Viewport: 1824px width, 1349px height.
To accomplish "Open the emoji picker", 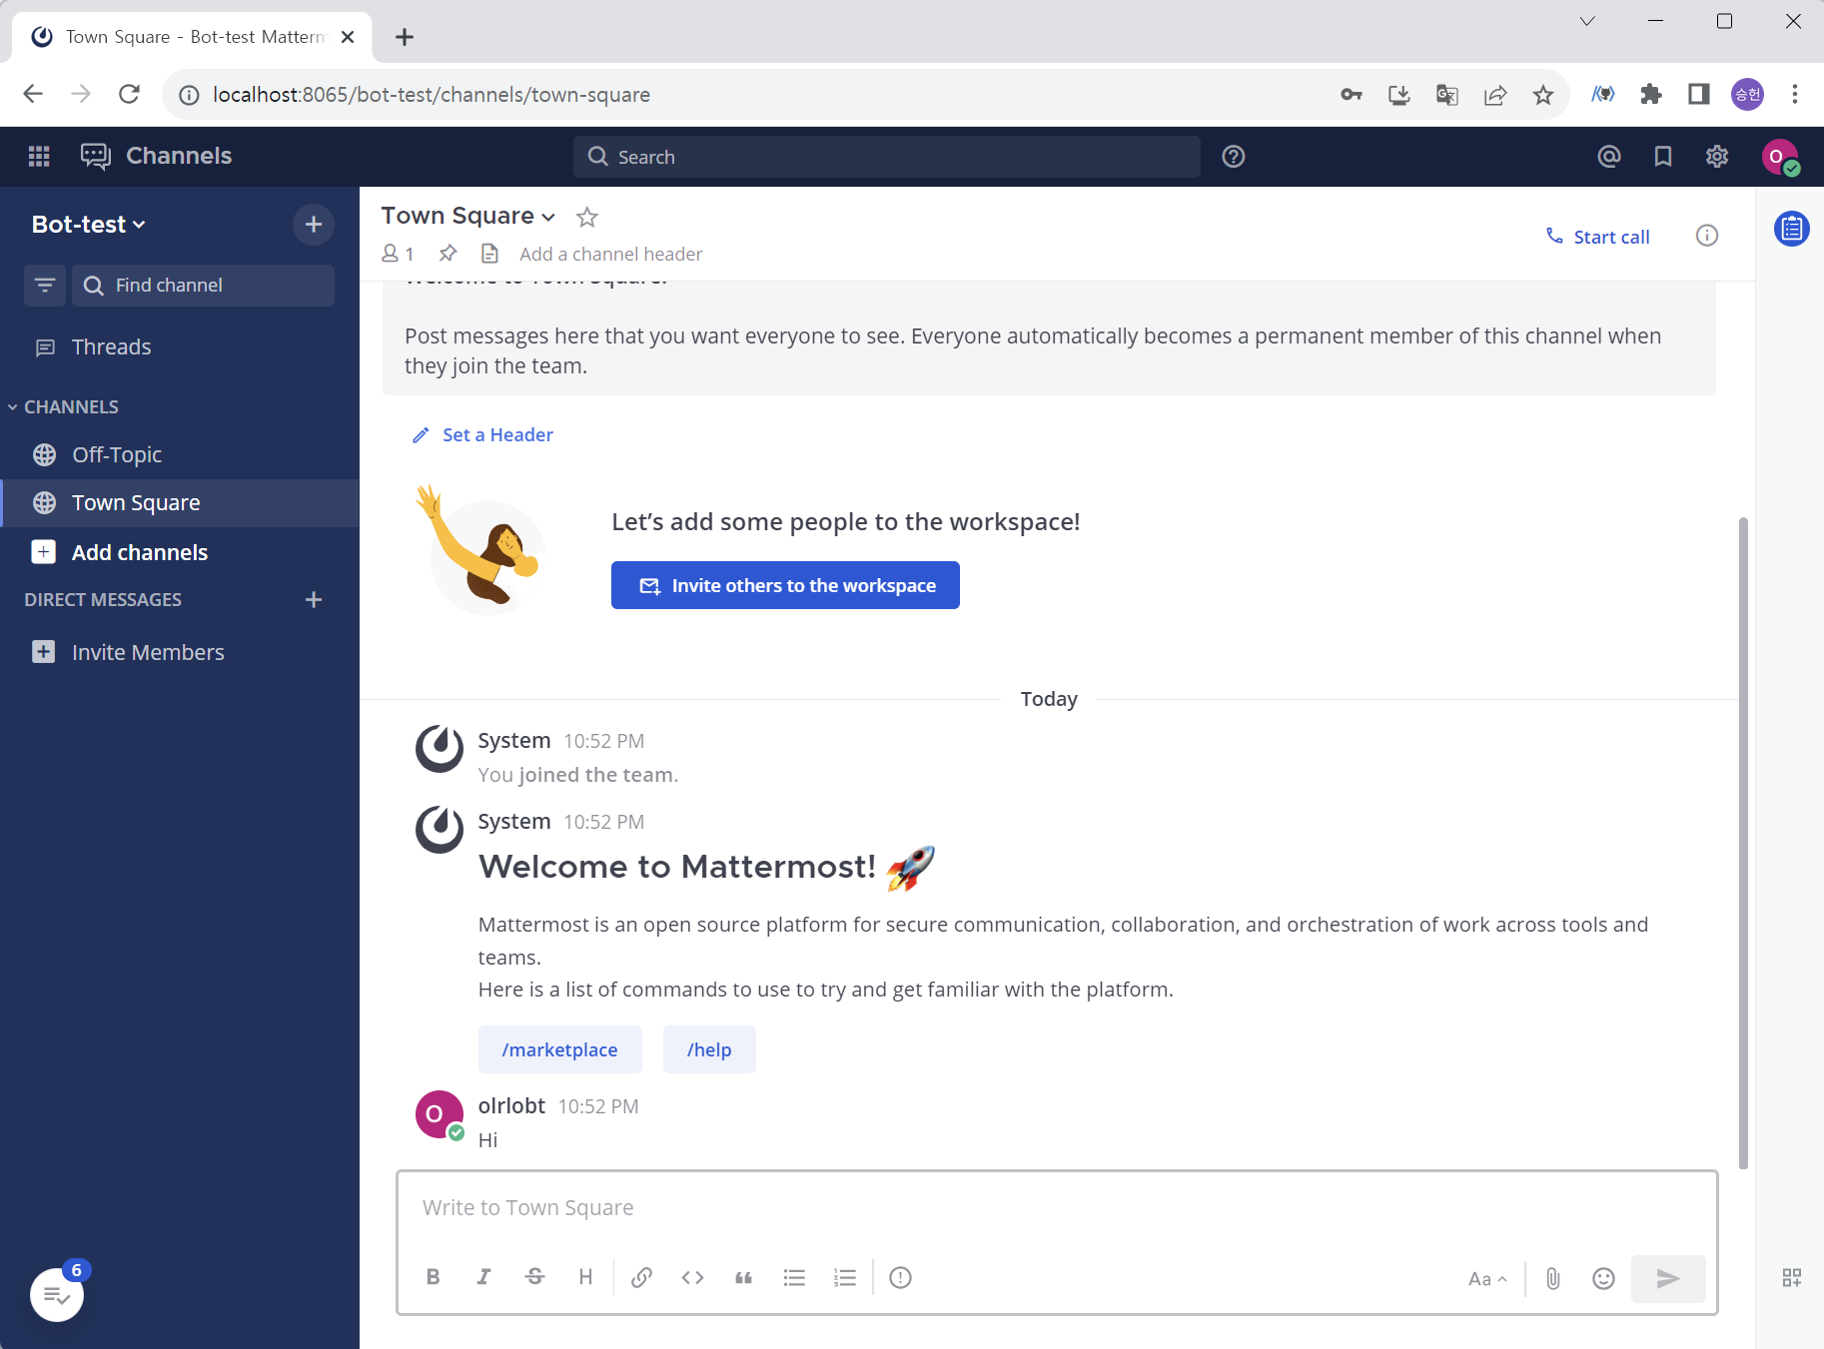I will click(1603, 1279).
